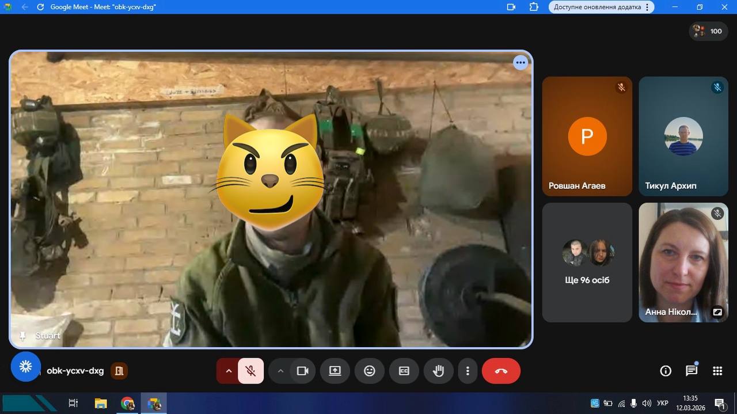Open the activities grid icon

717,371
